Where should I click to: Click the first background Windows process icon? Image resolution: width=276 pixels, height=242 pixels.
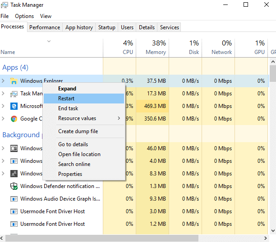[x=14, y=148]
